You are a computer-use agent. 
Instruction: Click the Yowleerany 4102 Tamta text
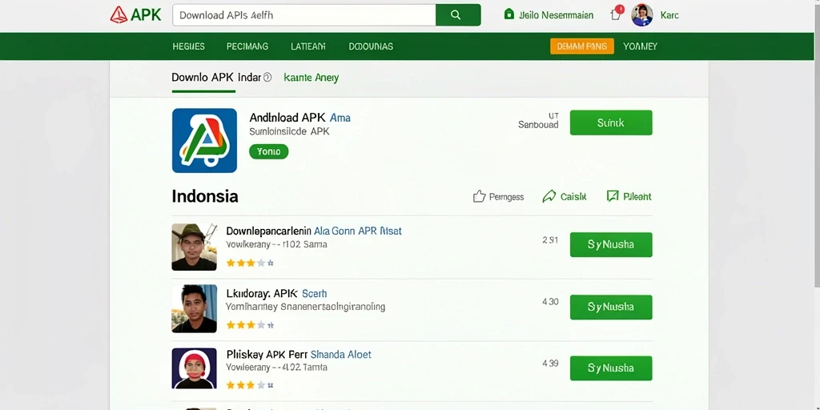tap(276, 367)
